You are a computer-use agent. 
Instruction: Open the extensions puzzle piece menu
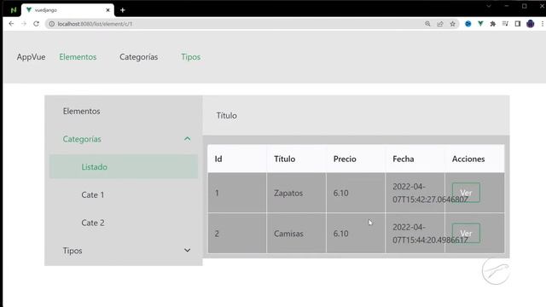click(493, 24)
